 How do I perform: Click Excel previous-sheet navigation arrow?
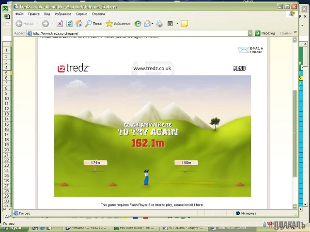pos(9,209)
